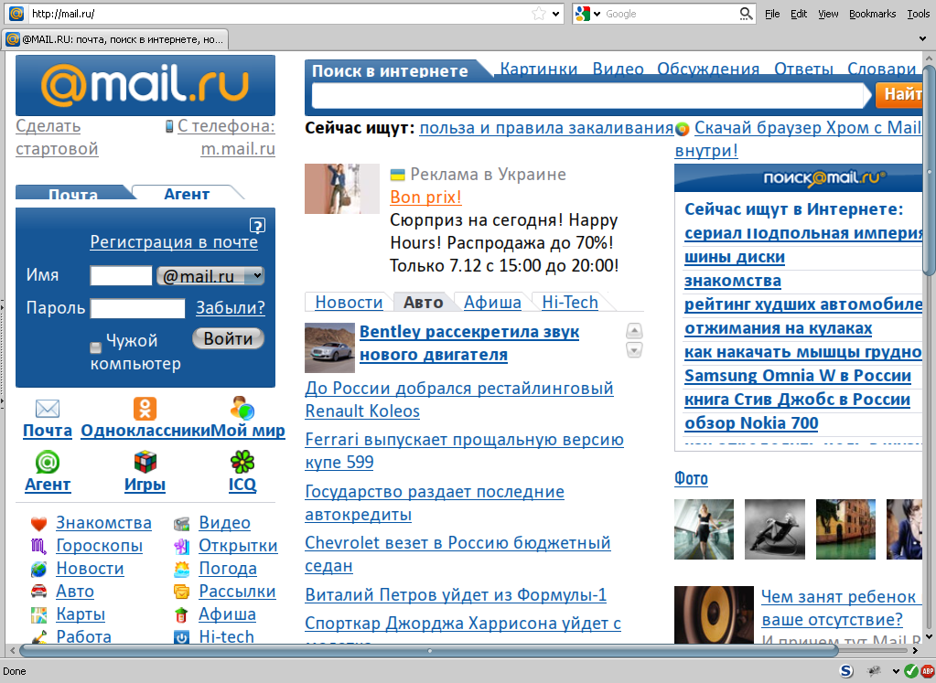Open the Агент green @ icon

point(48,462)
